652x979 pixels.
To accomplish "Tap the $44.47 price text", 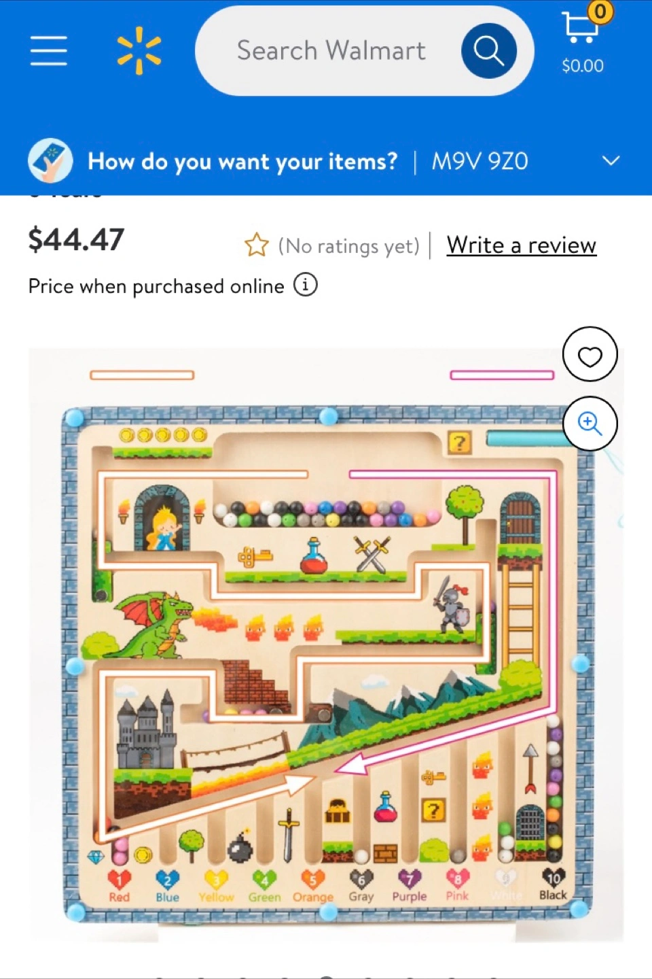I will [x=76, y=239].
